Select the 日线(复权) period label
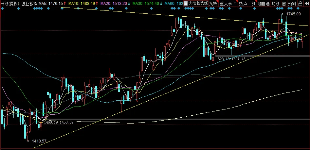Screen dimensions: 310x150 pos(10,4)
